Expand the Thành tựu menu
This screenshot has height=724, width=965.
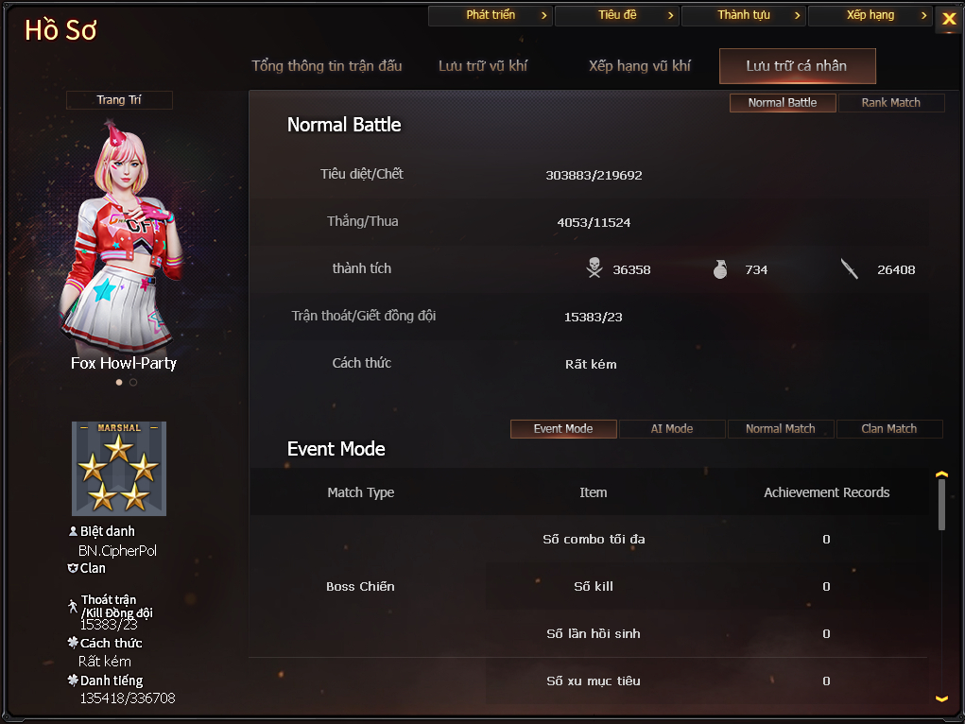(x=744, y=15)
